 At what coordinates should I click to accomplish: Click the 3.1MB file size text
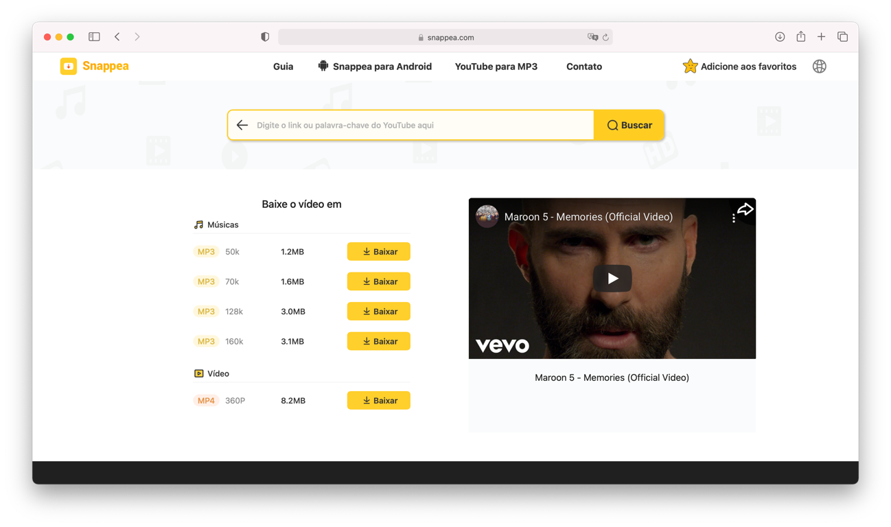pyautogui.click(x=292, y=341)
